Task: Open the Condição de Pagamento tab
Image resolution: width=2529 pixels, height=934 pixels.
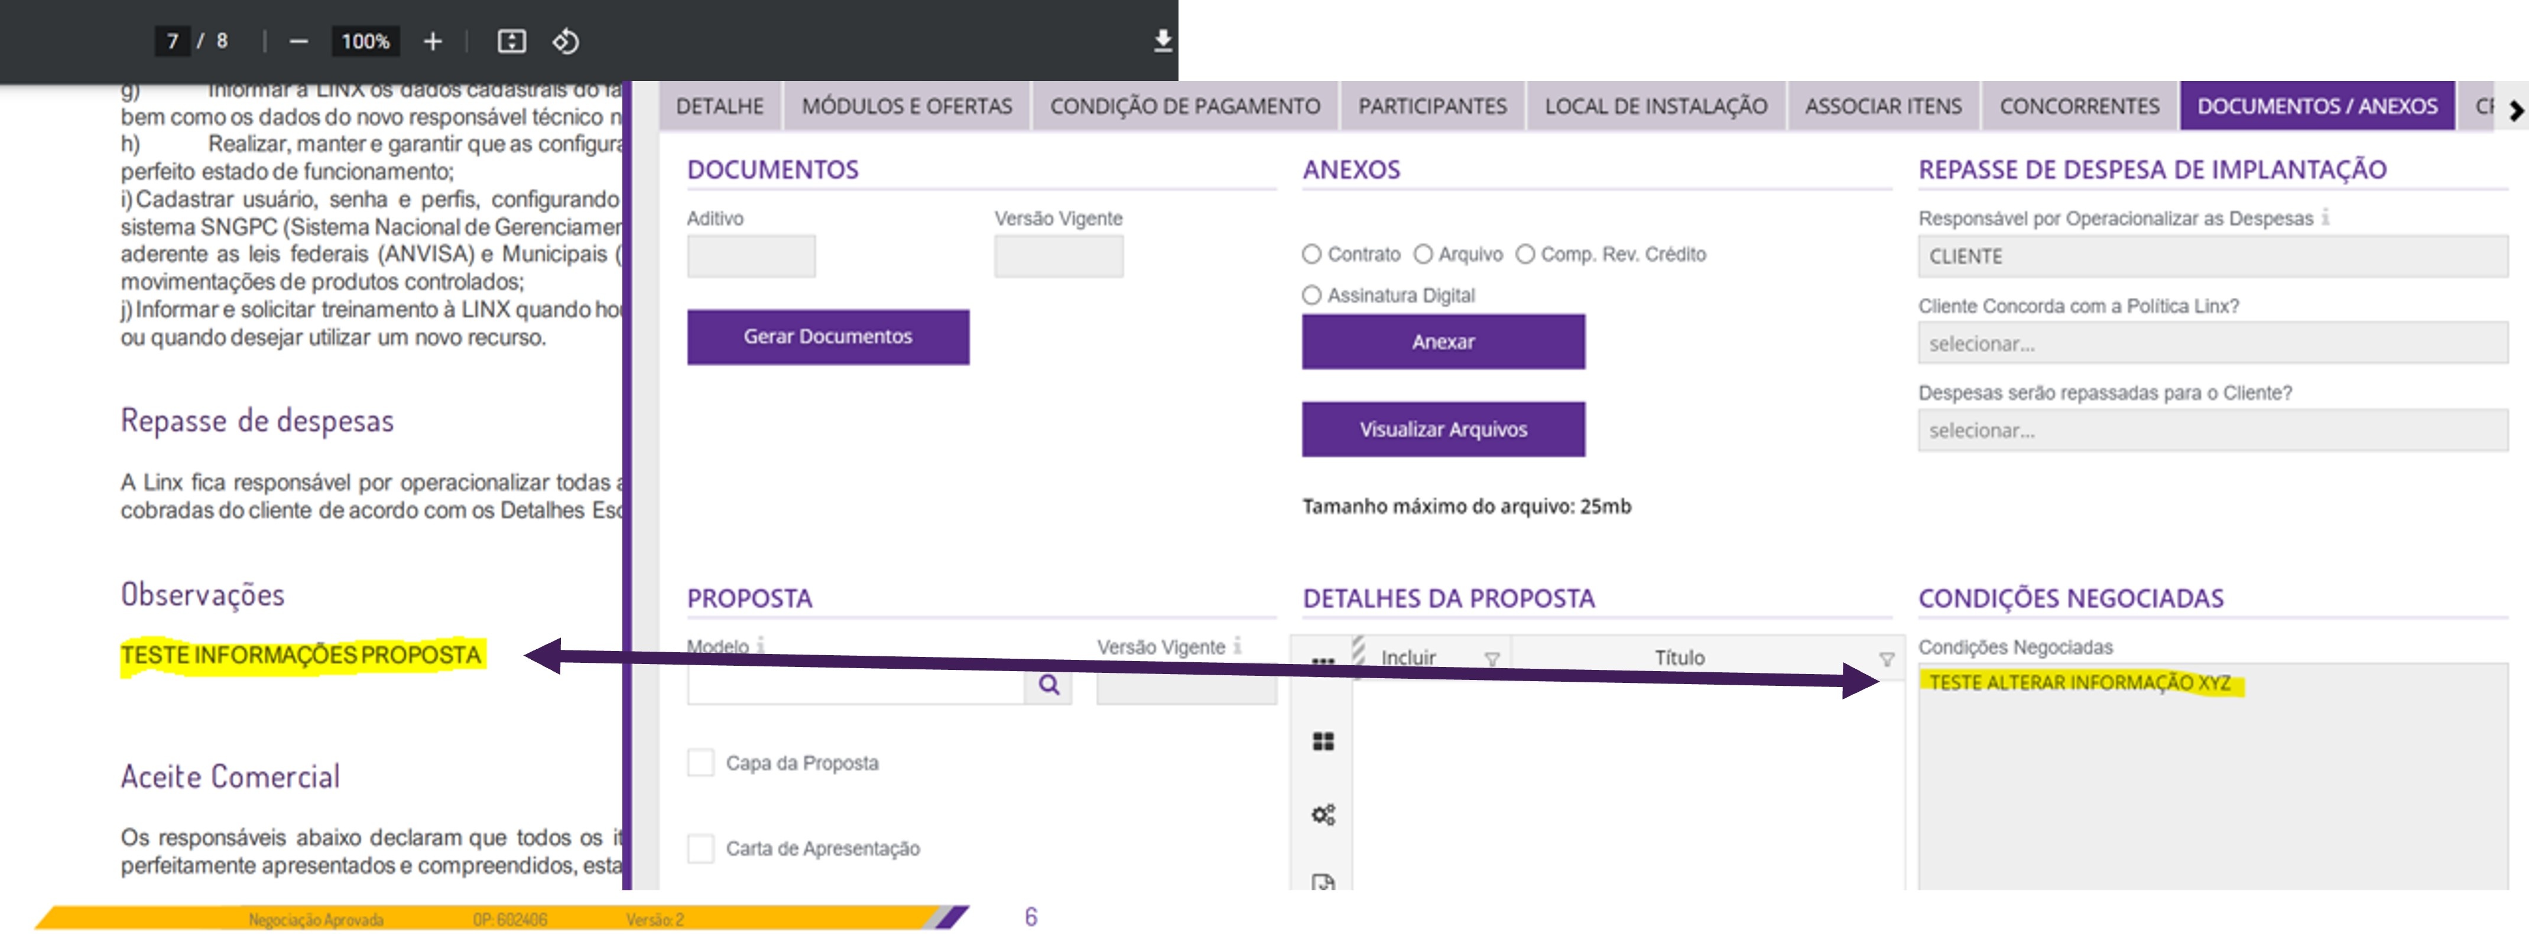Action: tap(1184, 106)
